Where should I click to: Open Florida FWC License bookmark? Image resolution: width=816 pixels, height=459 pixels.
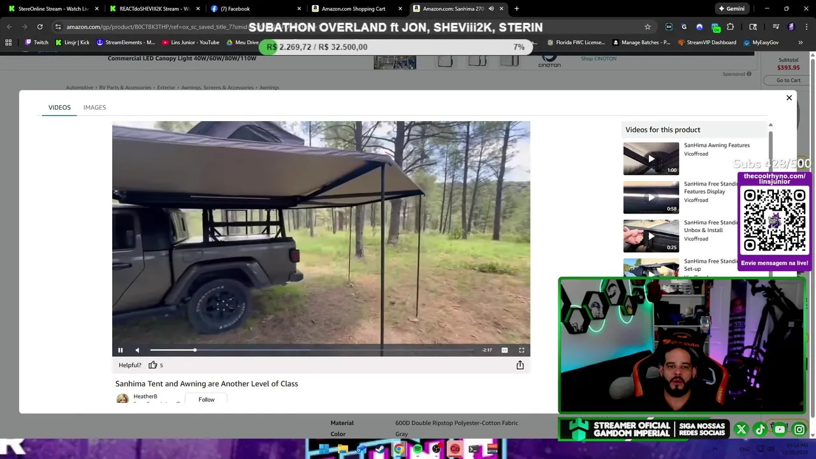point(576,43)
